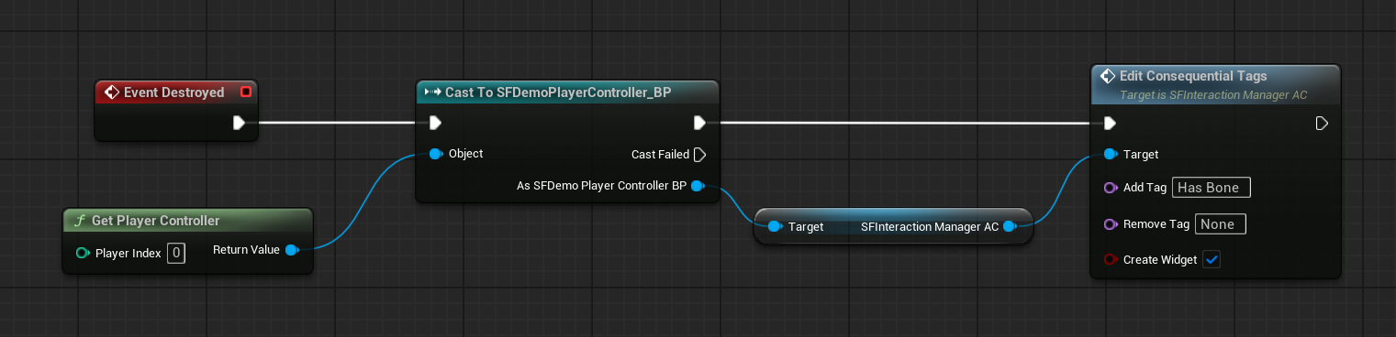Click the Create Widget red boolean pin
This screenshot has width=1396, height=337.
(x=1110, y=260)
